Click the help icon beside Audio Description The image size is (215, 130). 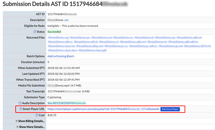click(x=20, y=103)
